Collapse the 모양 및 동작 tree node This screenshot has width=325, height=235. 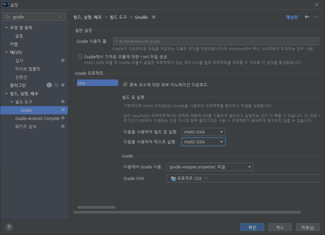[x=6, y=27]
